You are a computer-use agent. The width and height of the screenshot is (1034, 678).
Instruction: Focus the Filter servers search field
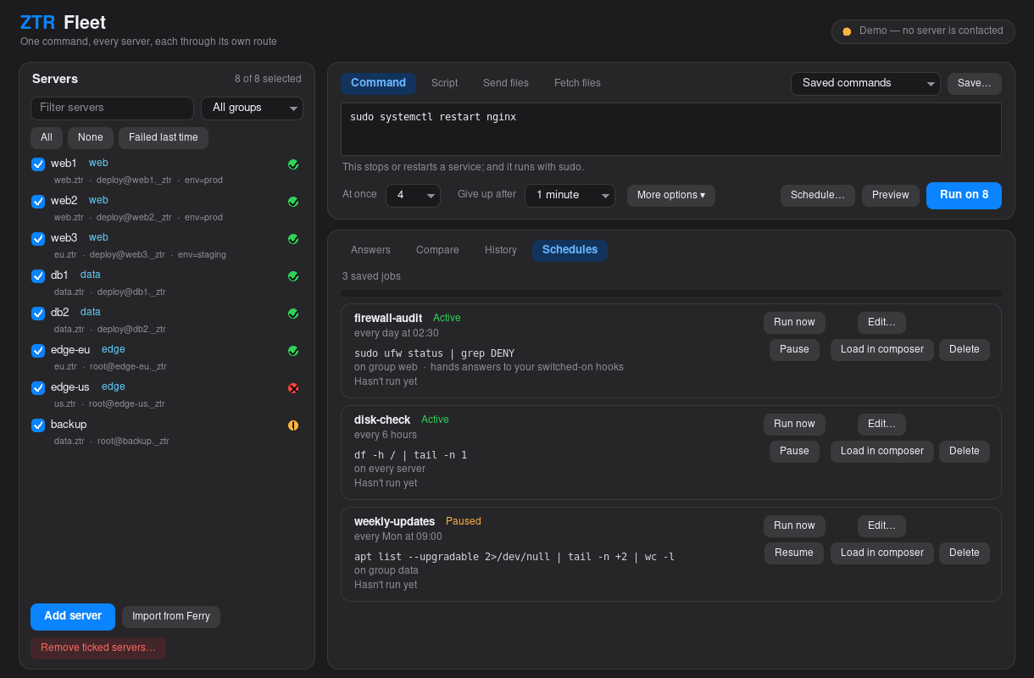(112, 108)
